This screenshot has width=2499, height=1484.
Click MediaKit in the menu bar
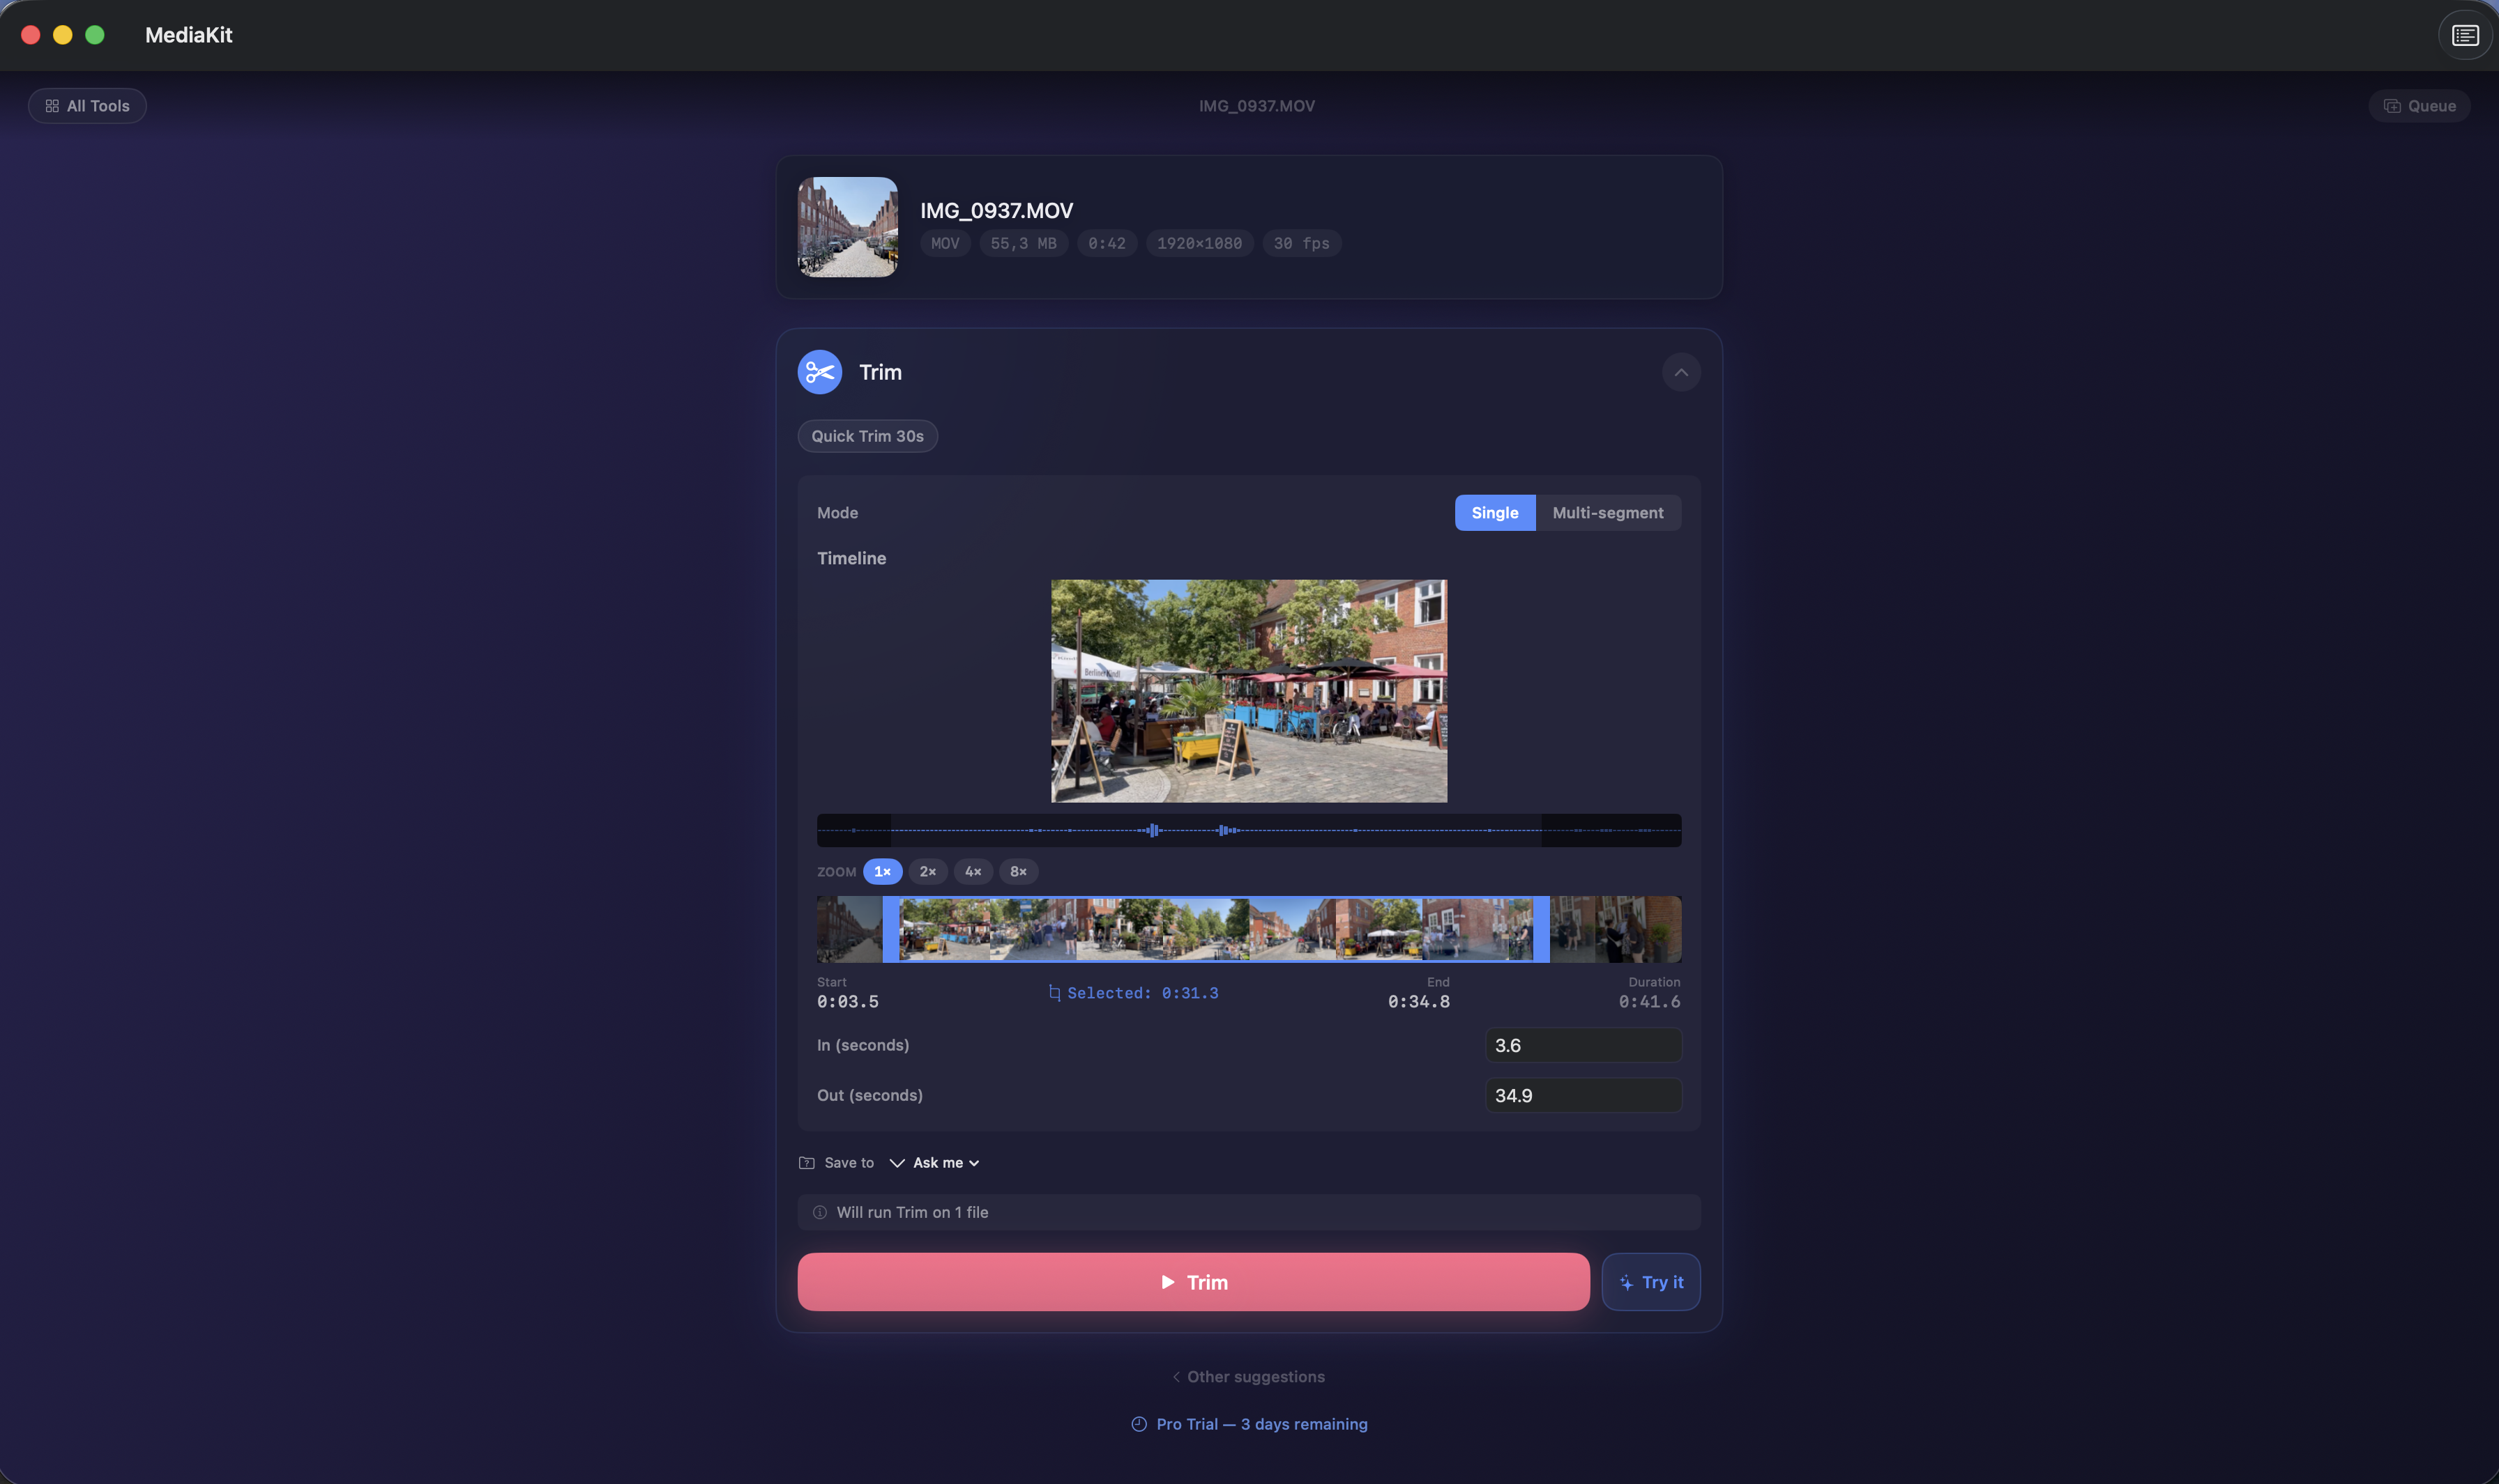click(x=188, y=34)
